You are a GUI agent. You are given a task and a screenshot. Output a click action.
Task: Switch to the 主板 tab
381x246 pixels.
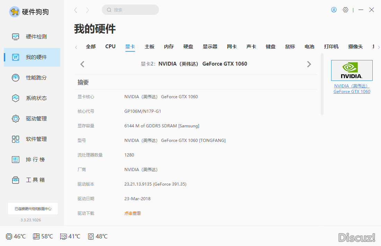pyautogui.click(x=149, y=46)
